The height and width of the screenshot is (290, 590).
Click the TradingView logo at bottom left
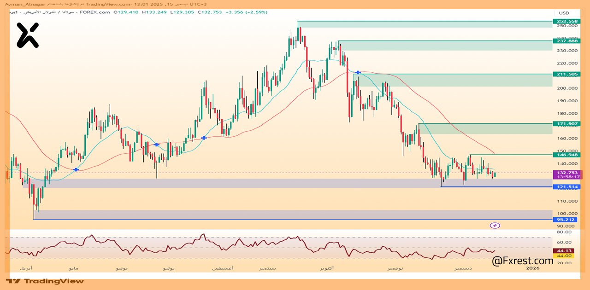point(45,281)
